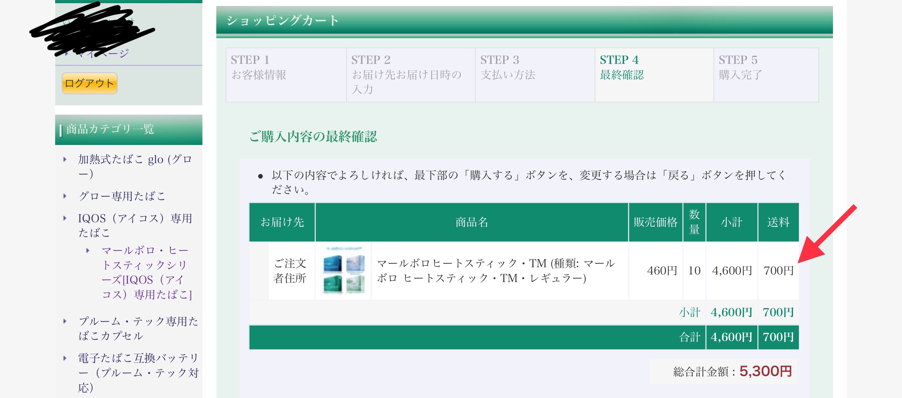Viewport: 902px width, 398px height.
Task: Open the マイページ link
Action: (102, 53)
